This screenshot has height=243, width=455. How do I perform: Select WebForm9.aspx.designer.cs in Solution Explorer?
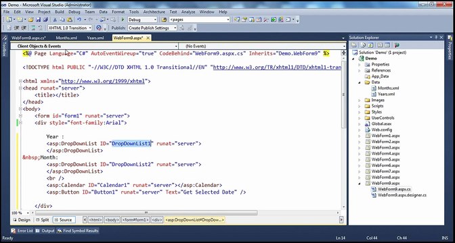402,195
